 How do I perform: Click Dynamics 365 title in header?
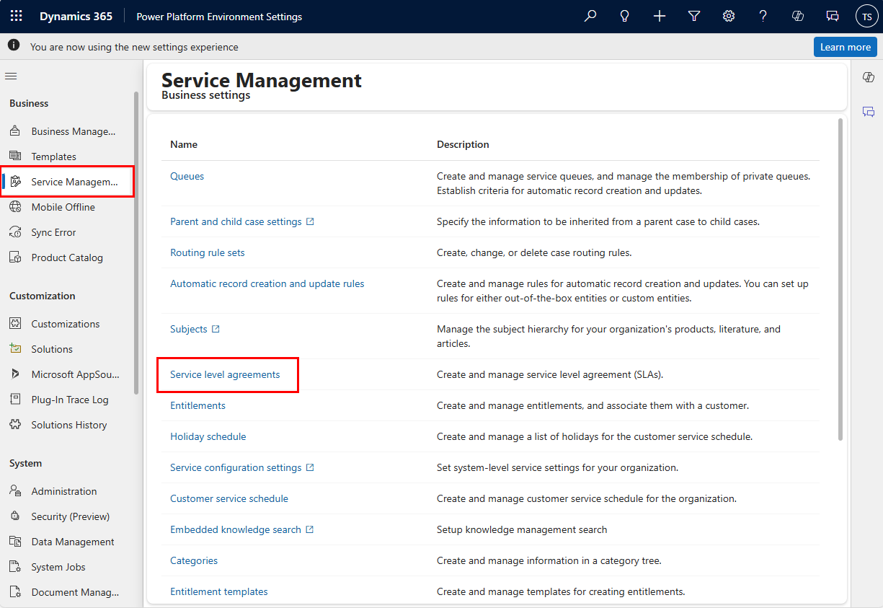point(76,16)
